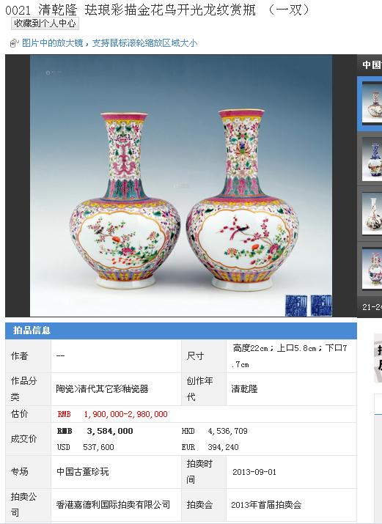Select the blue-and-white vase thumbnail
Image resolution: width=382 pixels, height=524 pixels.
(372, 158)
